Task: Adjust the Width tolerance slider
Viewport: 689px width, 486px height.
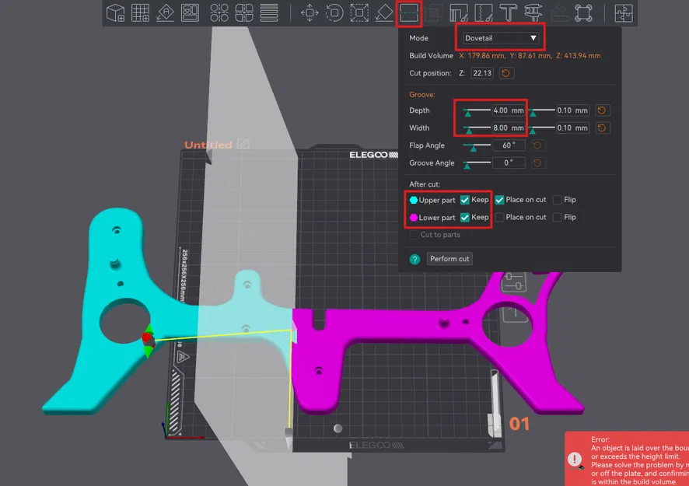Action: coord(541,129)
